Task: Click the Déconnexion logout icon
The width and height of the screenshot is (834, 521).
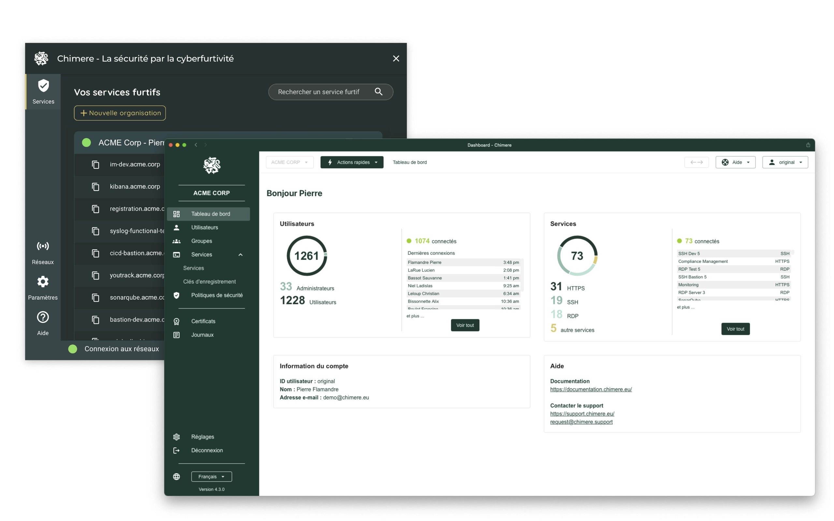Action: click(177, 450)
